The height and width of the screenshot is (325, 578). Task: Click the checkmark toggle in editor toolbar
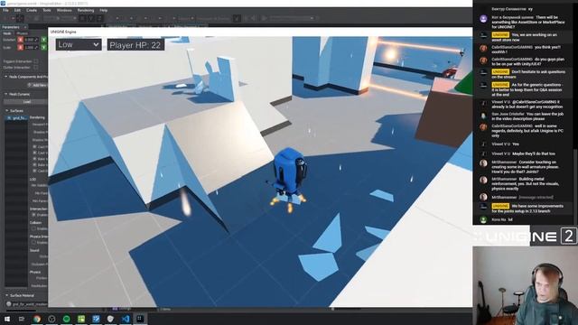pos(237,18)
